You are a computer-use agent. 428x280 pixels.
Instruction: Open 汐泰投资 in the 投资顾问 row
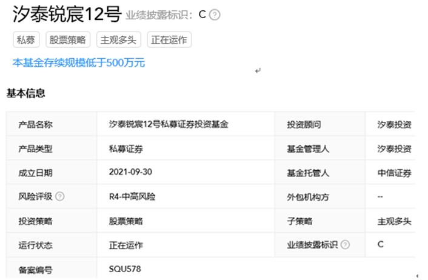tap(395, 124)
